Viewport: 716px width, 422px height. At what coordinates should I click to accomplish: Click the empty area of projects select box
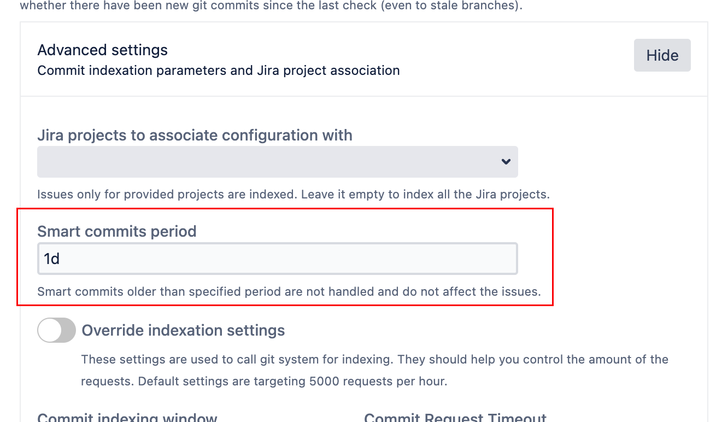pyautogui.click(x=219, y=161)
